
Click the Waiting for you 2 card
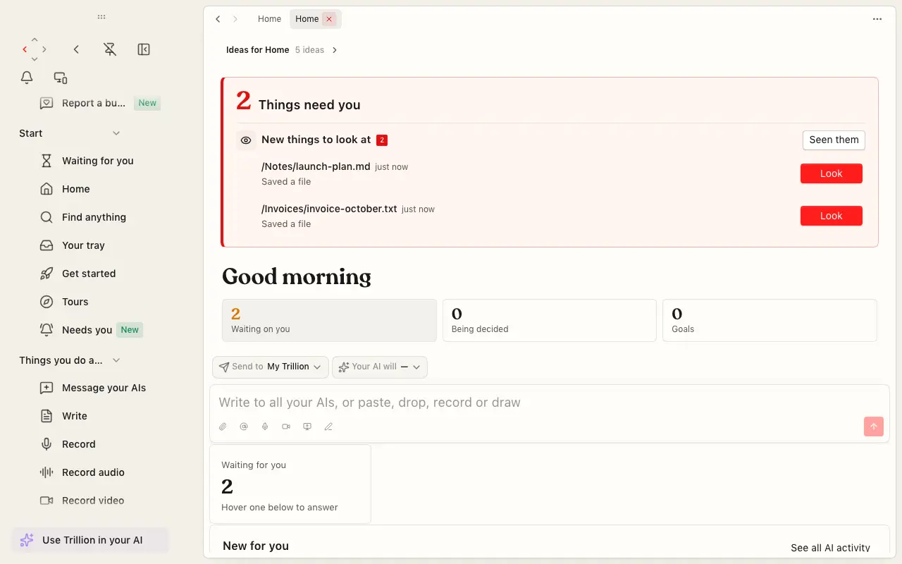tap(290, 484)
